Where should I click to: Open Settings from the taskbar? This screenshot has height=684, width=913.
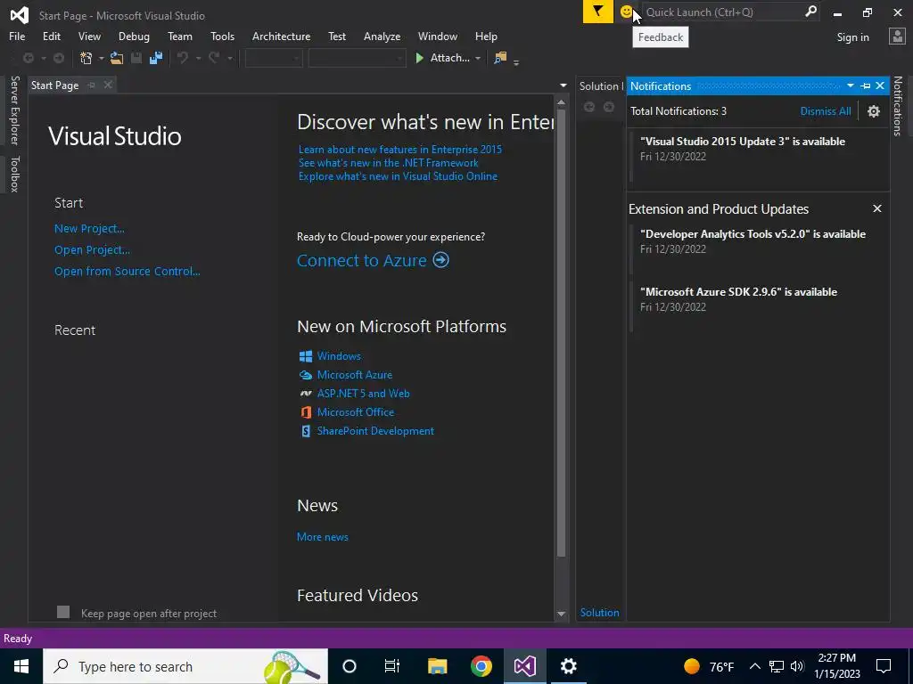(x=568, y=666)
